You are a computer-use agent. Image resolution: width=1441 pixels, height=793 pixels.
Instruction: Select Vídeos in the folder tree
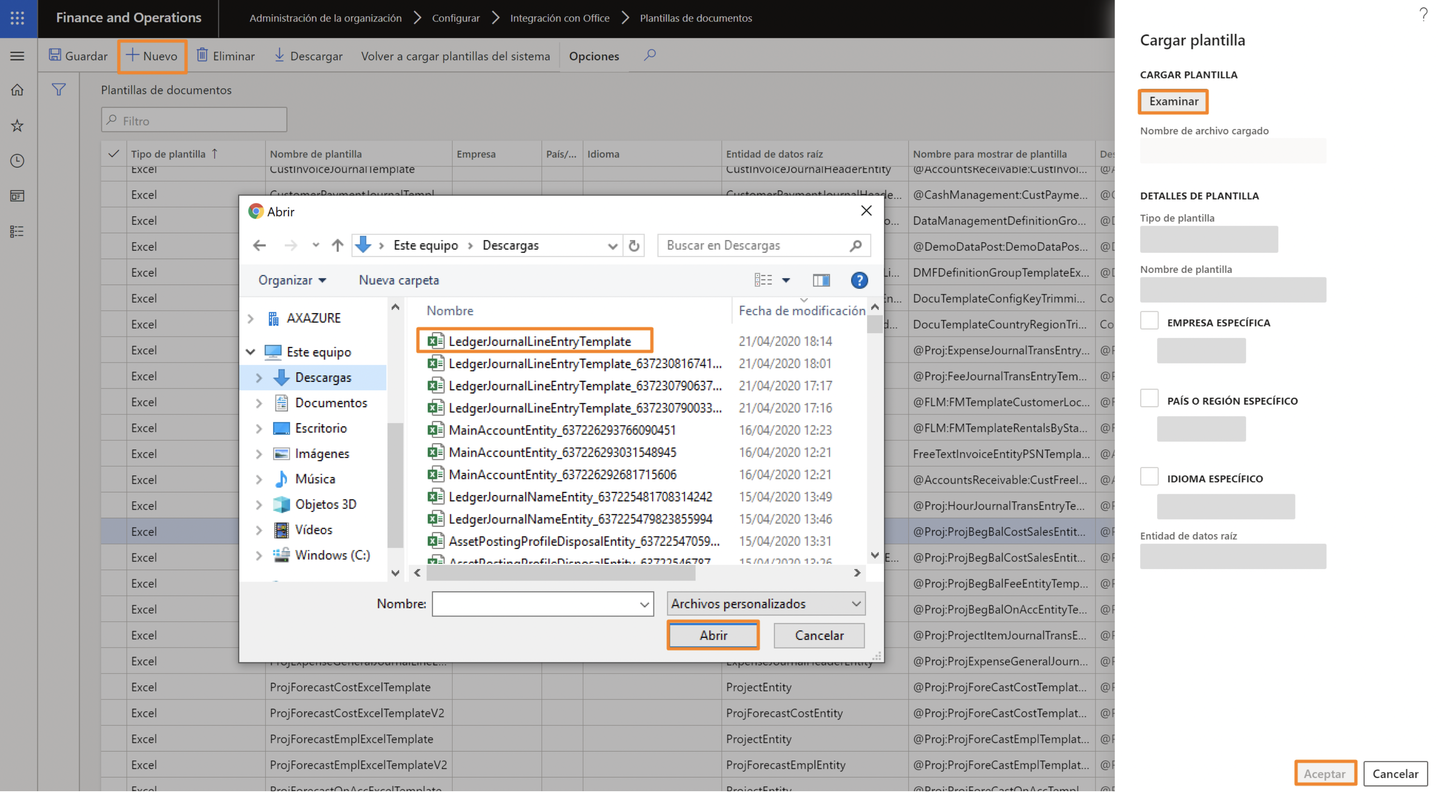(313, 530)
